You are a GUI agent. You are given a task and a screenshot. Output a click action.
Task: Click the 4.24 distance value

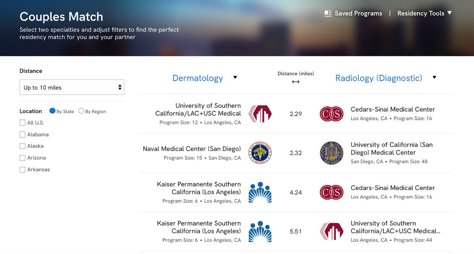(295, 192)
